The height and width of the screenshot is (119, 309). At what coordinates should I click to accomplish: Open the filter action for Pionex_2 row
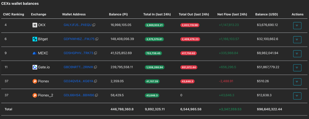pos(297,96)
